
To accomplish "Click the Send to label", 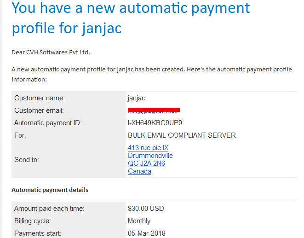I will 27,160.
